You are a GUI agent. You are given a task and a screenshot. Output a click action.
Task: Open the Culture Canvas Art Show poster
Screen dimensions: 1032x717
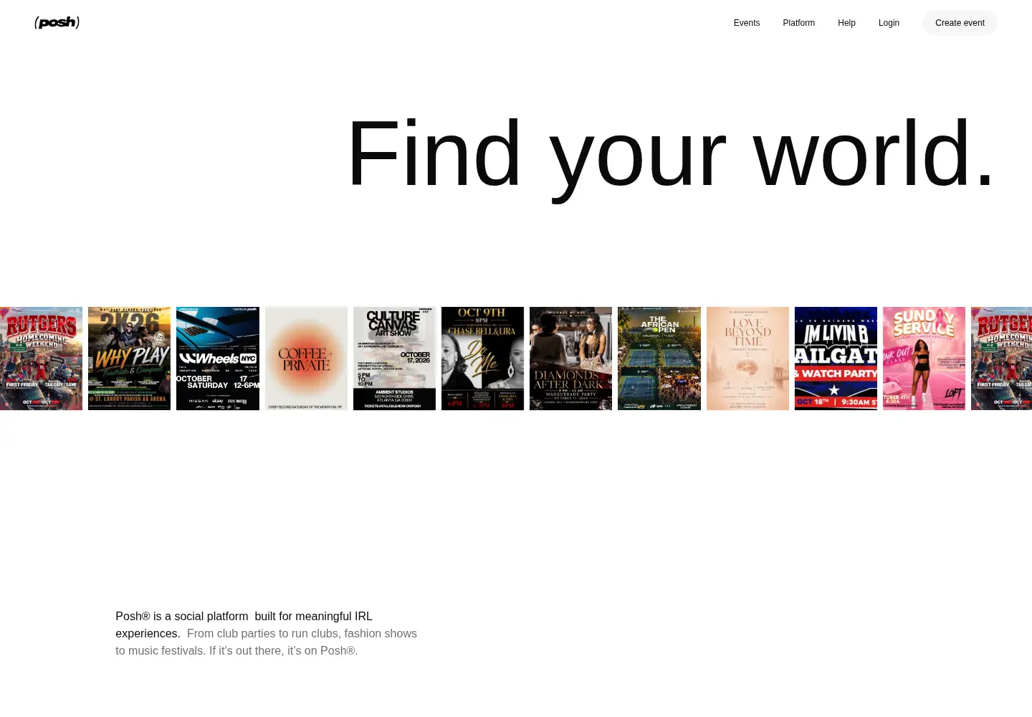click(x=394, y=358)
